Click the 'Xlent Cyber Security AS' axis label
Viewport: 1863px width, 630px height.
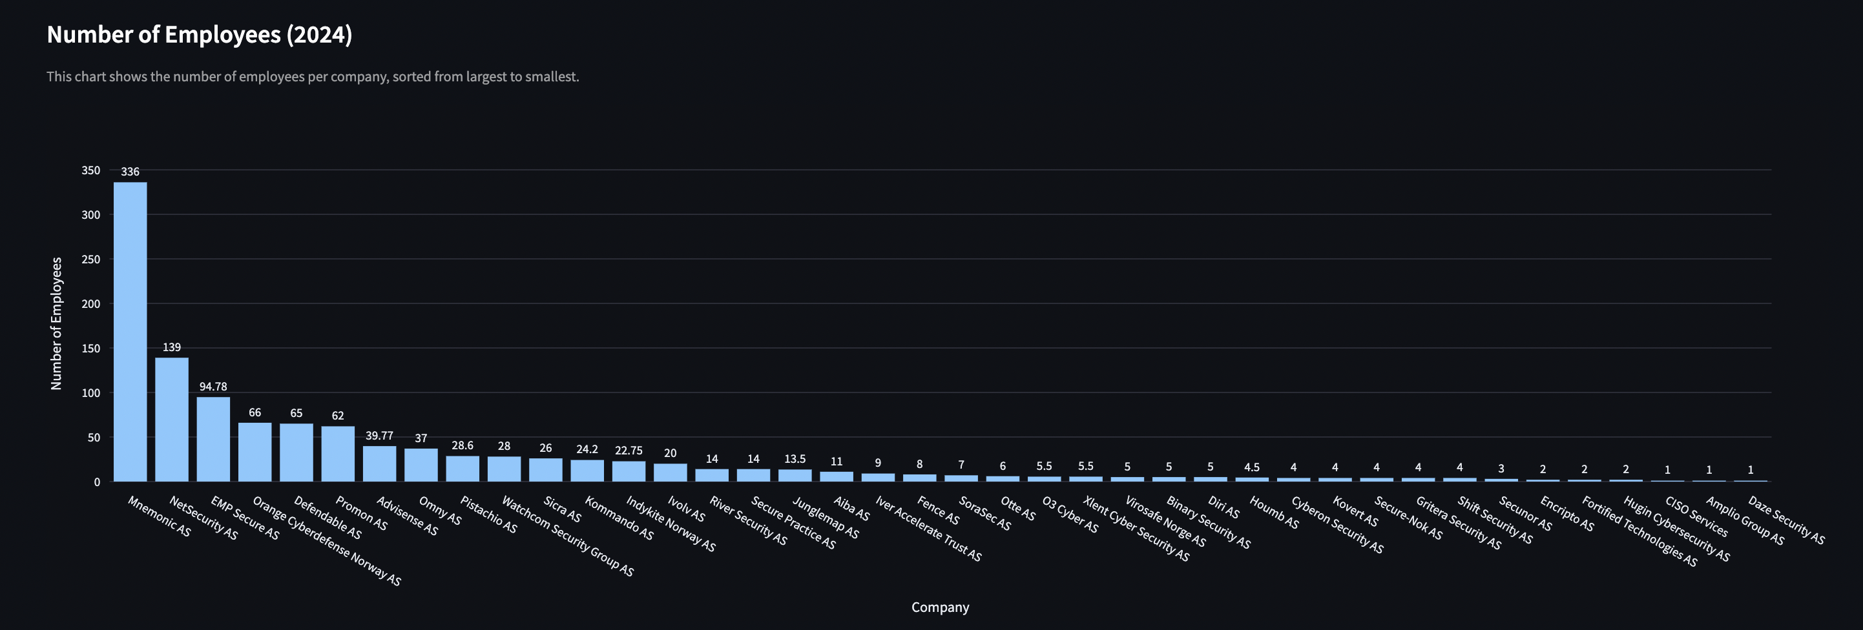[1136, 528]
